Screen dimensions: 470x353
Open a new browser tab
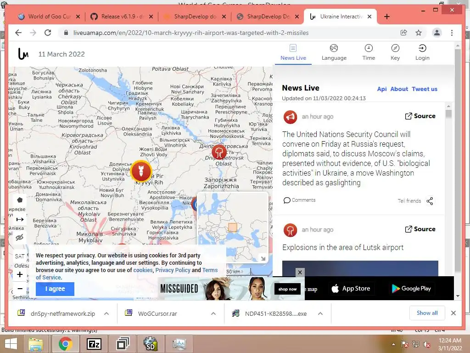(386, 17)
